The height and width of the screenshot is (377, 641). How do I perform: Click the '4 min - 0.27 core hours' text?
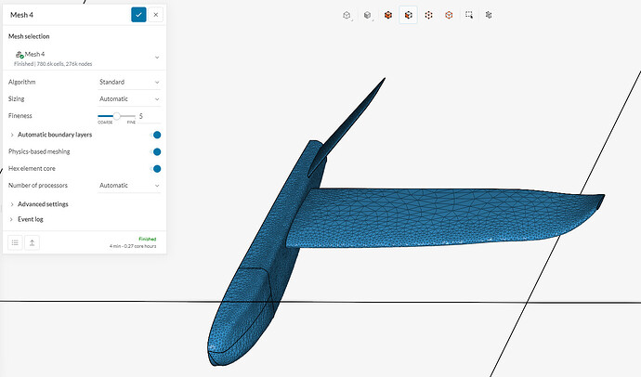click(133, 246)
